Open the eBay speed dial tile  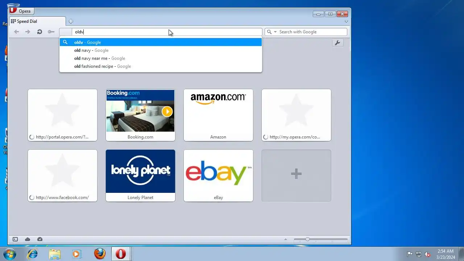pyautogui.click(x=218, y=175)
